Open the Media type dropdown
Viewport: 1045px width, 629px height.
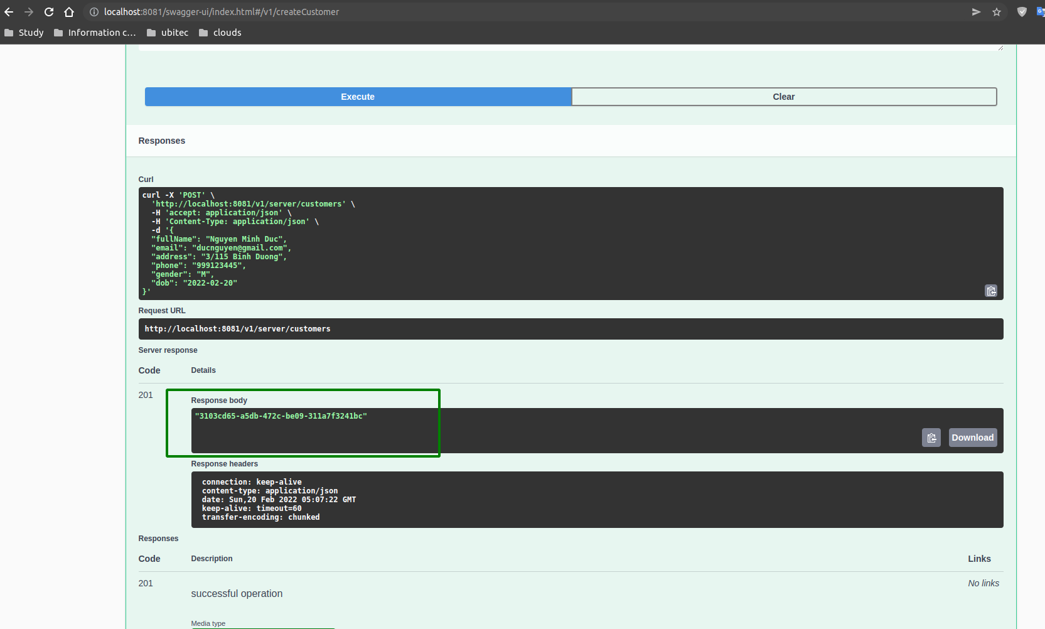click(x=262, y=626)
